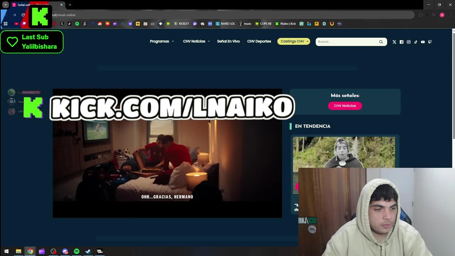Open CHV's Instagram social icon
Viewport: 455px width, 256px height.
click(408, 42)
